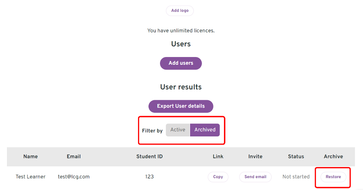Click the Invite column header
The height and width of the screenshot is (190, 363).
coord(255,157)
